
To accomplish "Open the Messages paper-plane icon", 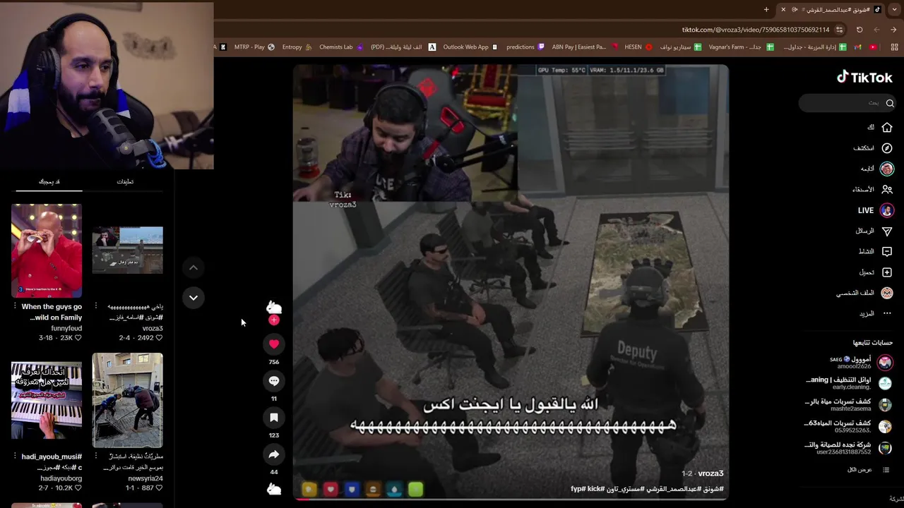I will 887,231.
